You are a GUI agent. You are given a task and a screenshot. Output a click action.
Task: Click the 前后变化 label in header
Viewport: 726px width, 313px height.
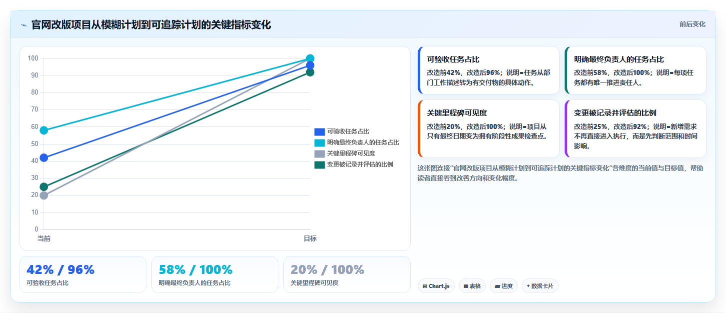[x=692, y=24]
